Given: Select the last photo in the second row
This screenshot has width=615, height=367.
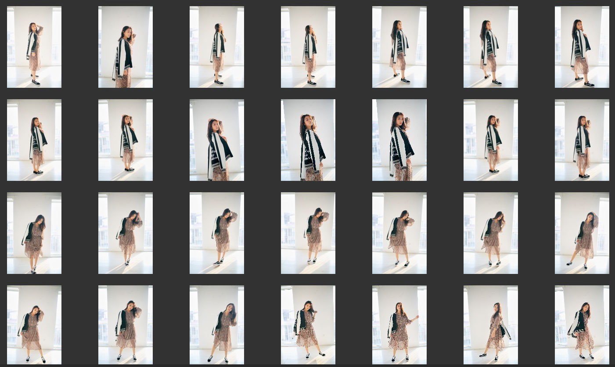Looking at the screenshot, I should click(582, 140).
